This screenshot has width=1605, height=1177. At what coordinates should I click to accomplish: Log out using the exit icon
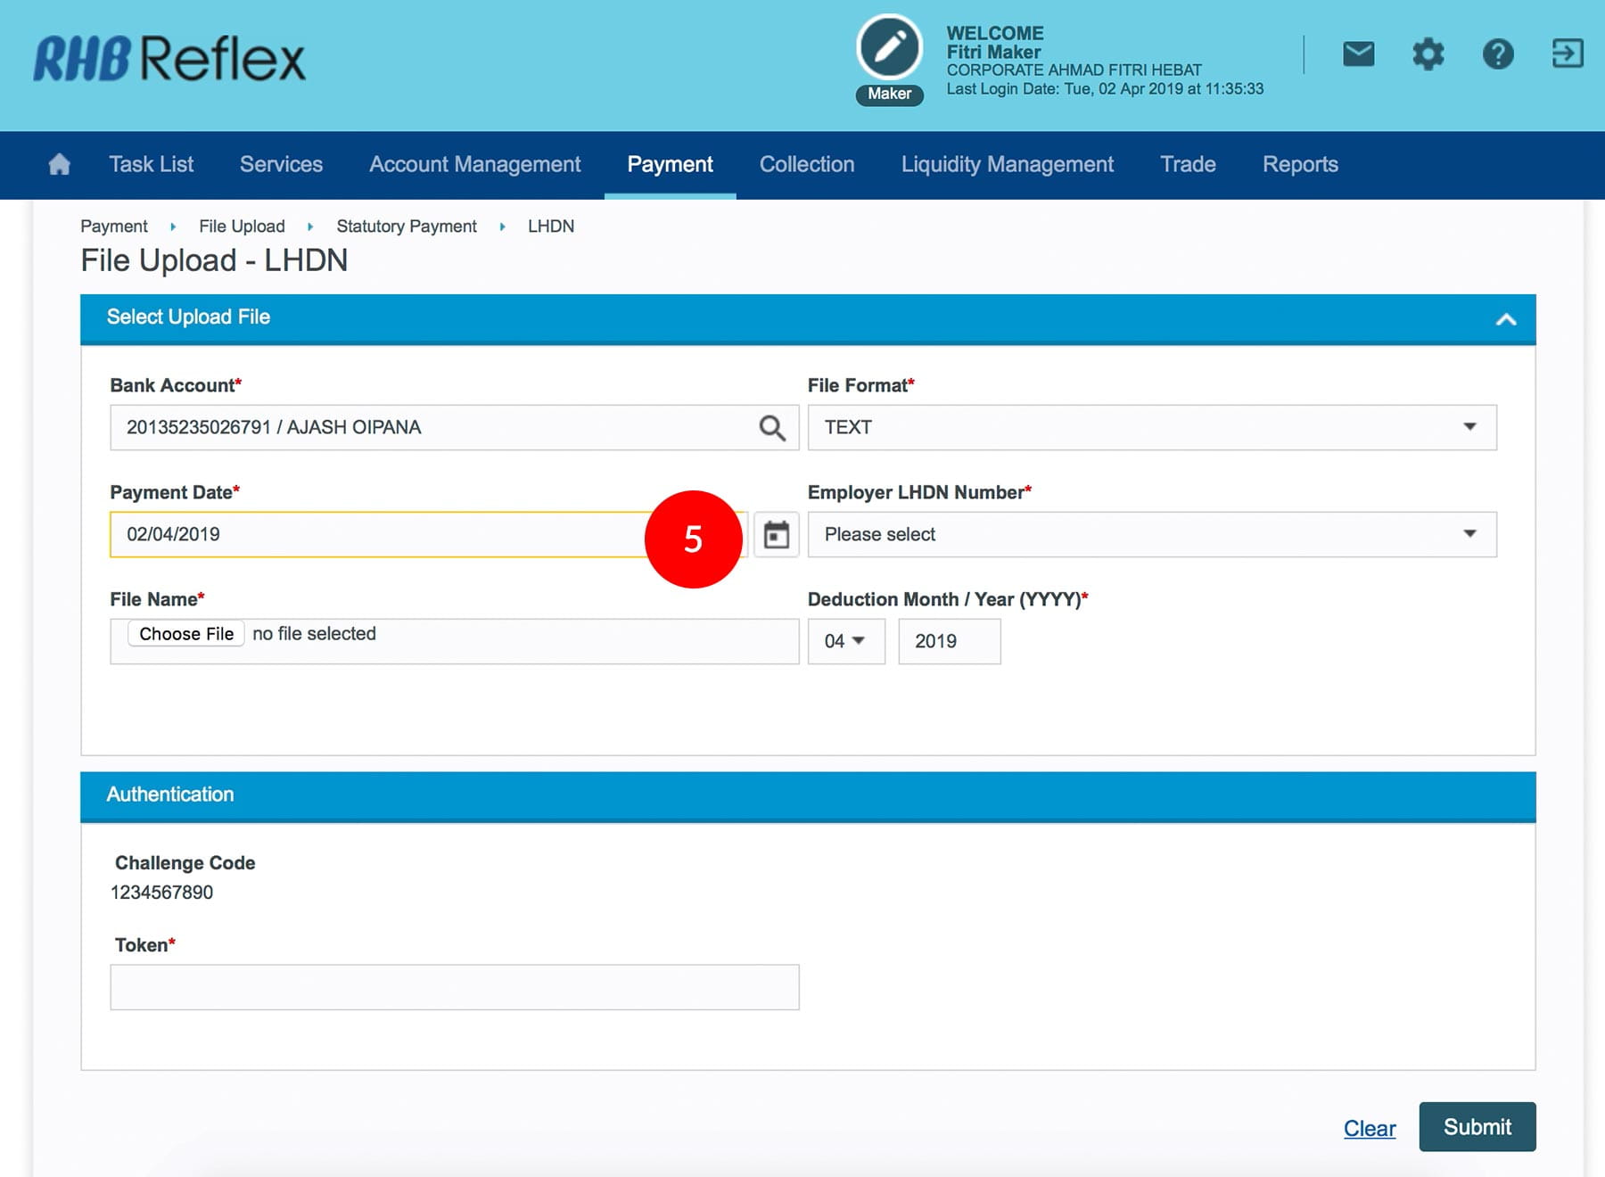coord(1567,54)
